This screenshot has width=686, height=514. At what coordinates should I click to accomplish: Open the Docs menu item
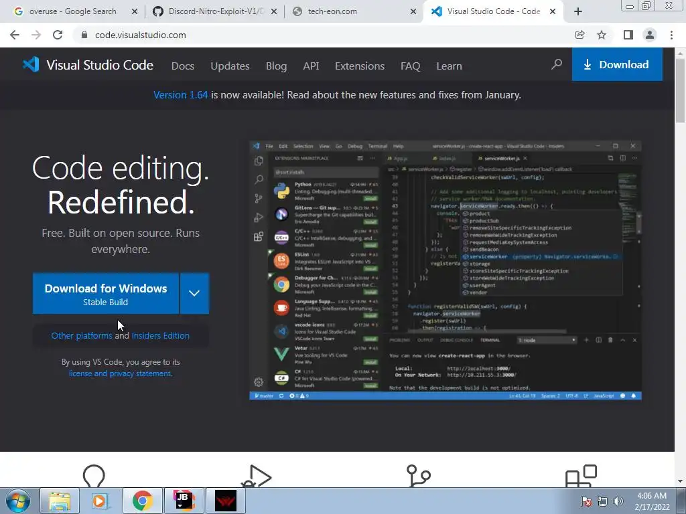(x=183, y=66)
